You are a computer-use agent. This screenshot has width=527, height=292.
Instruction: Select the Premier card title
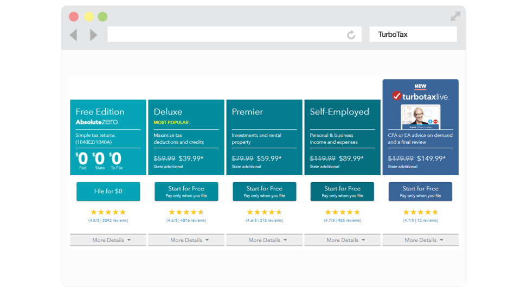pos(247,111)
